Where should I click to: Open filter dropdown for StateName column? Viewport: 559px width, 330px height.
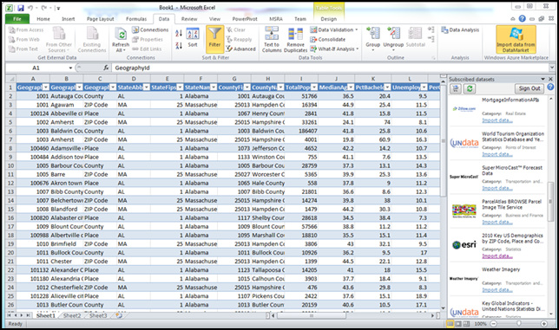pos(214,87)
